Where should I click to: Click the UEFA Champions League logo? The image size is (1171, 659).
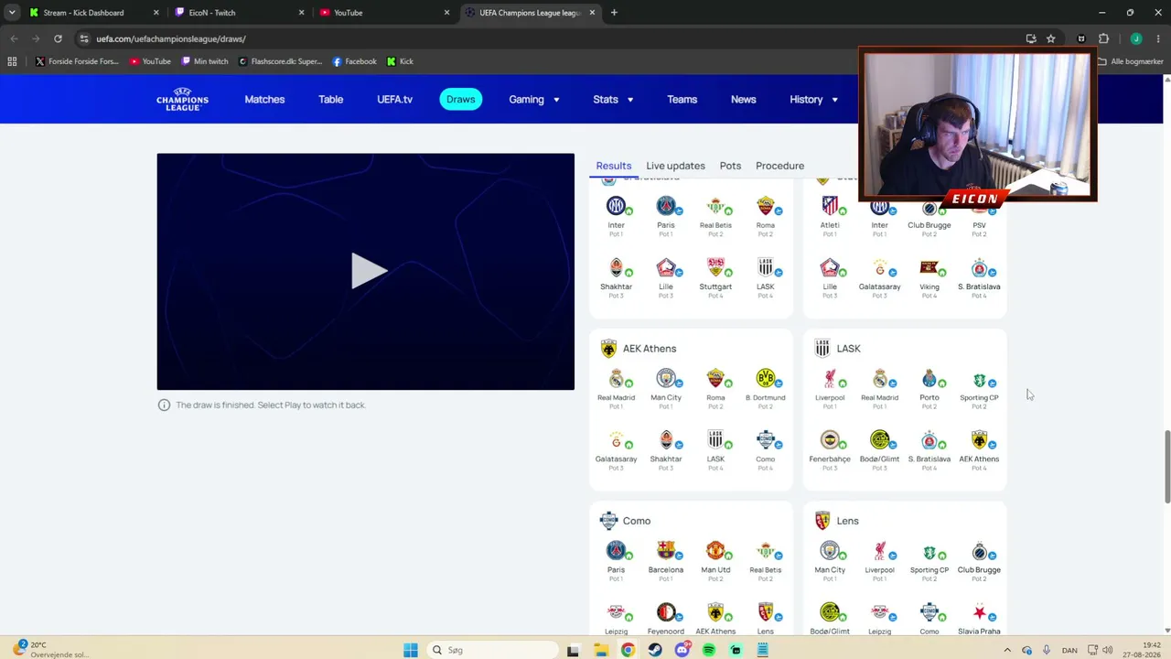182,99
